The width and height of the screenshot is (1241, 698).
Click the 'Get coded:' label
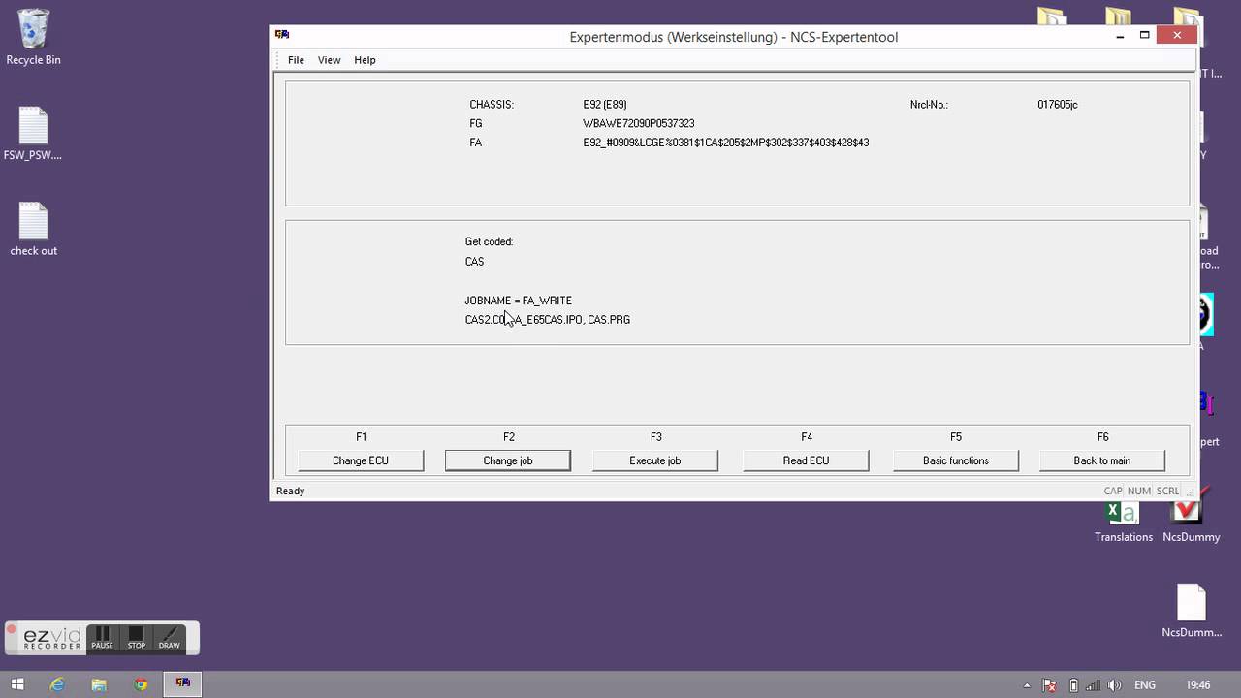pyautogui.click(x=490, y=242)
